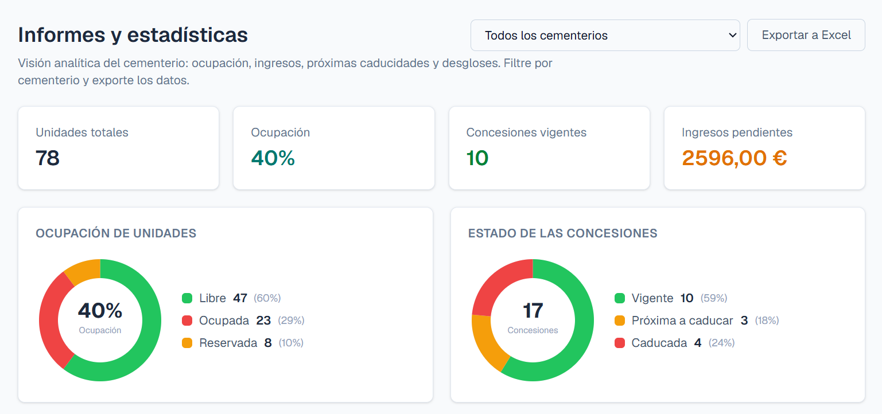Viewport: 882px width, 414px height.
Task: Click the Vigente legend label
Action: click(x=652, y=298)
